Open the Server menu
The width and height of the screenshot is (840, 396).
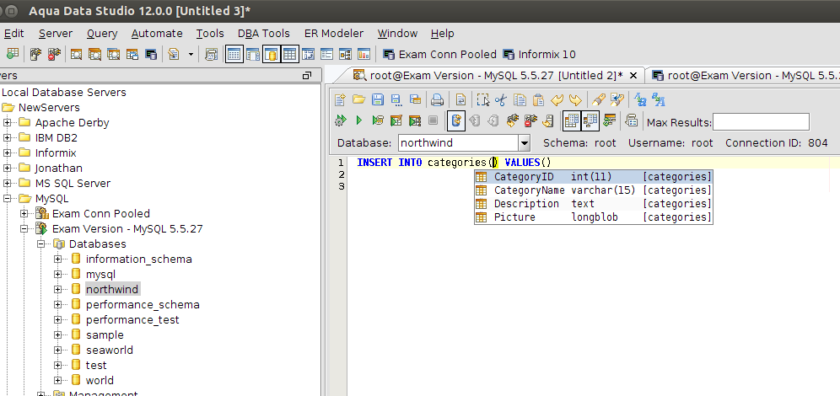click(x=55, y=33)
